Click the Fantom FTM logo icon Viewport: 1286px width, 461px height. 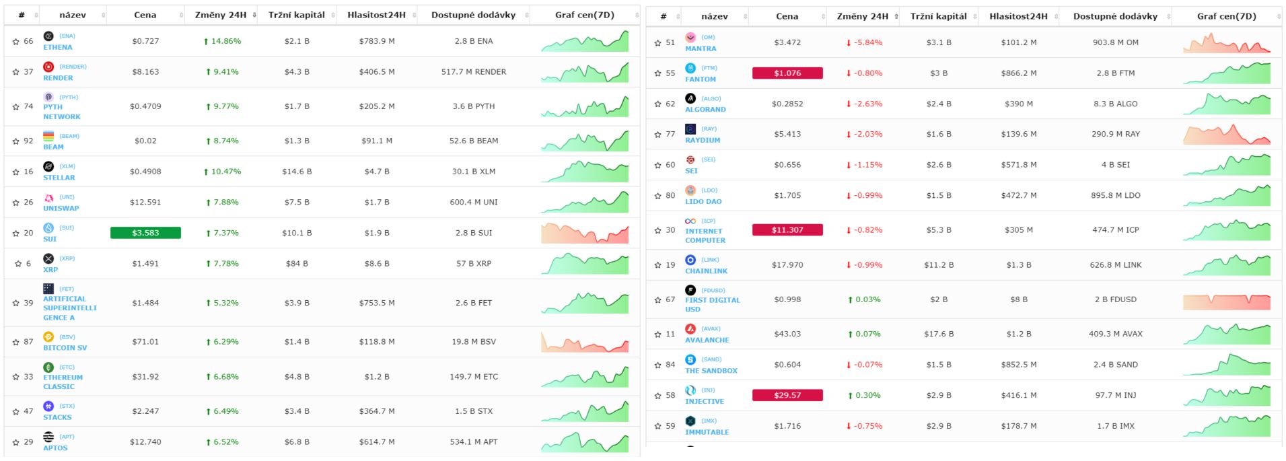(x=690, y=68)
